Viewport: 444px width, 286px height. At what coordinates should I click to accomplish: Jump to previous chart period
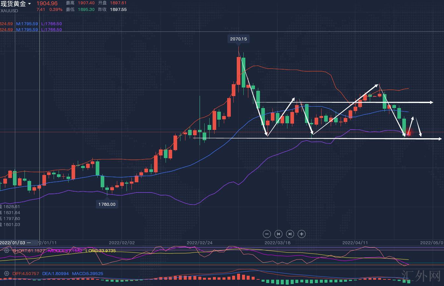tap(278, 234)
